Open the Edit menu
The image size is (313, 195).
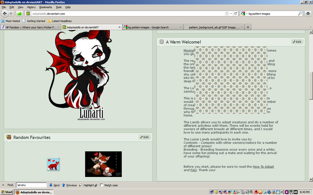pyautogui.click(x=12, y=7)
